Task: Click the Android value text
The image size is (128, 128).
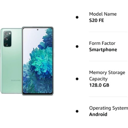Action: (98, 114)
